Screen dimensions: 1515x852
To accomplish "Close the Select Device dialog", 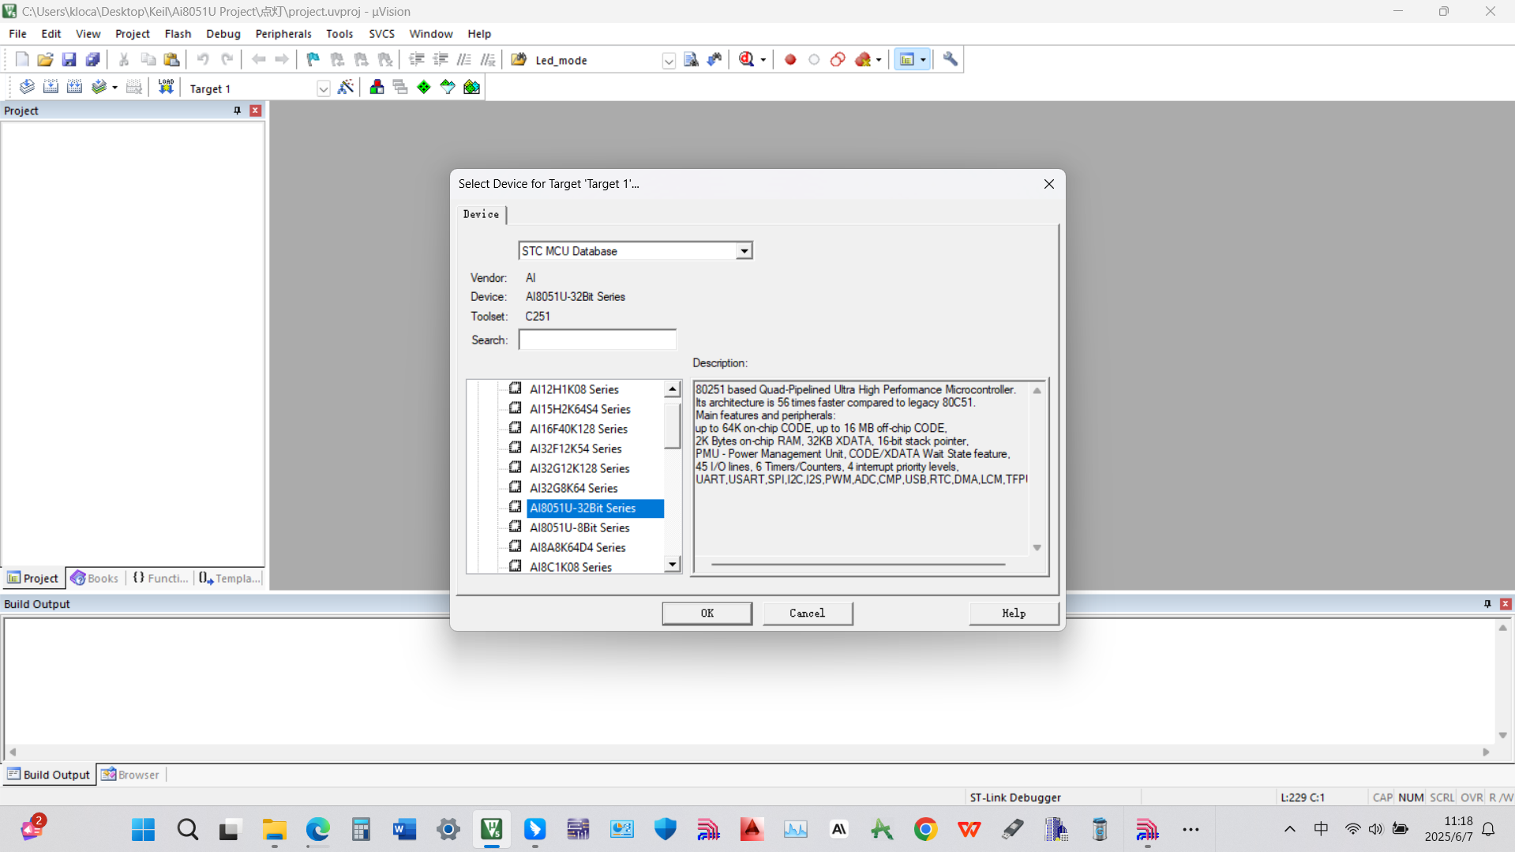I will point(1048,184).
